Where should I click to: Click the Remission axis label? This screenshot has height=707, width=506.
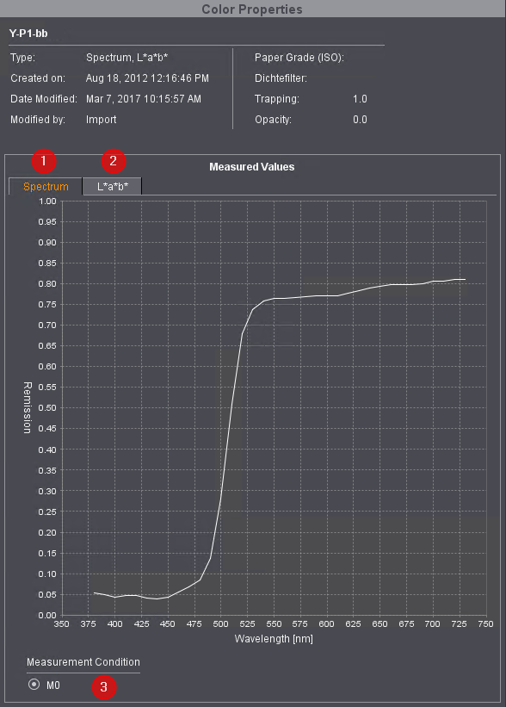[x=28, y=407]
